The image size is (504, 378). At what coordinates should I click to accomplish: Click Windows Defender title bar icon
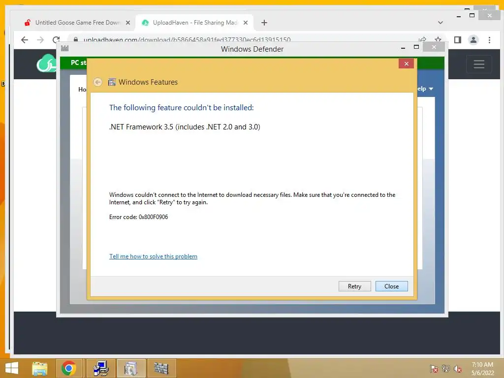coord(65,49)
